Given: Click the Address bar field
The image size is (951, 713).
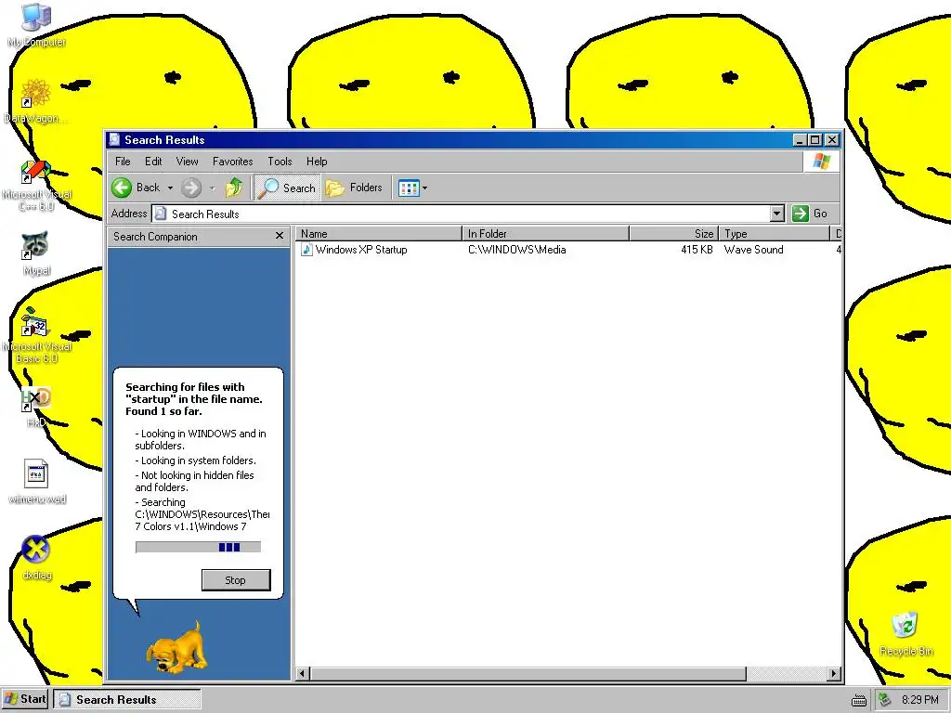Looking at the screenshot, I should (x=461, y=214).
